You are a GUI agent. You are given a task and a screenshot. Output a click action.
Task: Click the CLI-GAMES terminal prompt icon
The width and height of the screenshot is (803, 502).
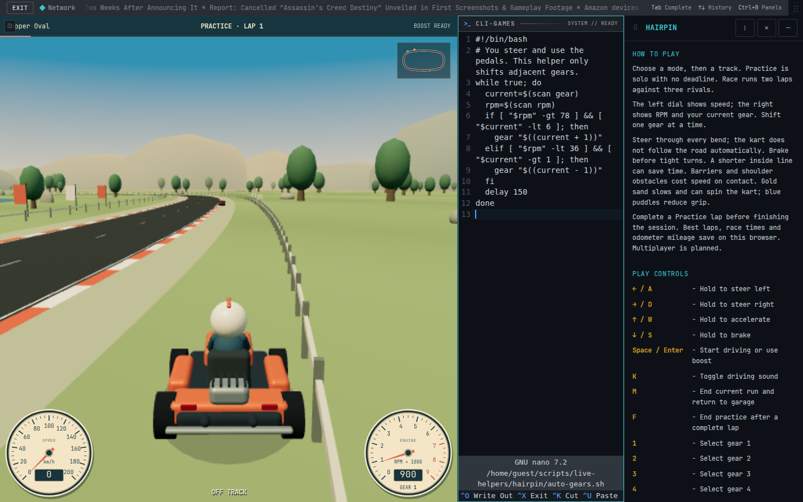[x=467, y=23]
